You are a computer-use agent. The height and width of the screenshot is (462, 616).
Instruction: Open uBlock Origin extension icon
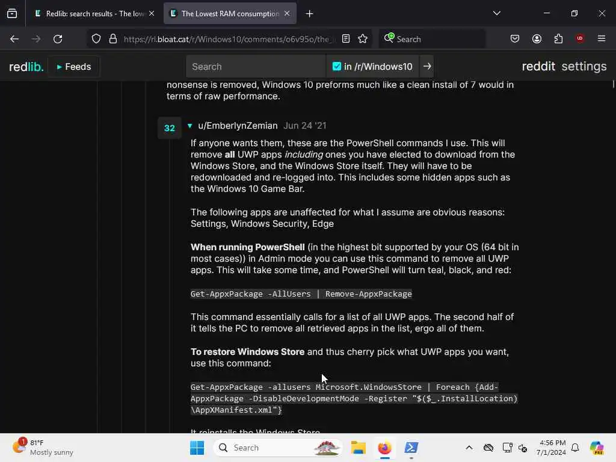click(x=580, y=38)
